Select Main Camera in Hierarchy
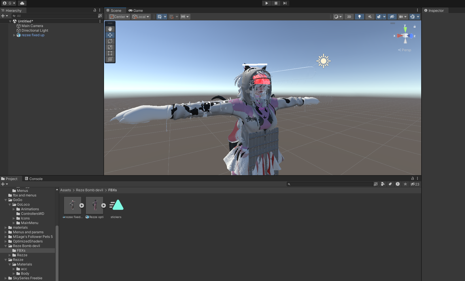Screen dimensions: 465x281 (x=32, y=26)
